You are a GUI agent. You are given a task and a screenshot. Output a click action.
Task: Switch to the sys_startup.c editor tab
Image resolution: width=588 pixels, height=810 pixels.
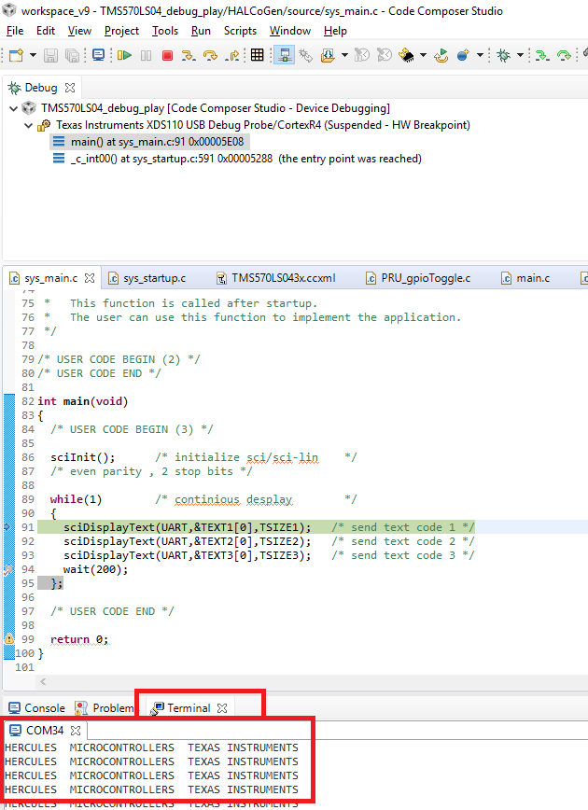point(154,278)
